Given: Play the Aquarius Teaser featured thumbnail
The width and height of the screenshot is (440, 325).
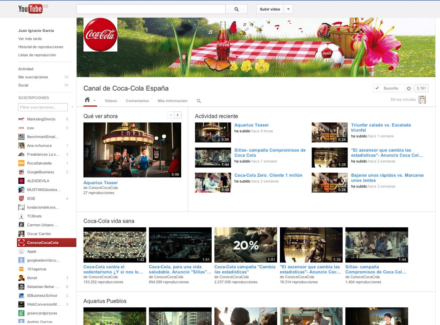Looking at the screenshot, I should [132, 150].
